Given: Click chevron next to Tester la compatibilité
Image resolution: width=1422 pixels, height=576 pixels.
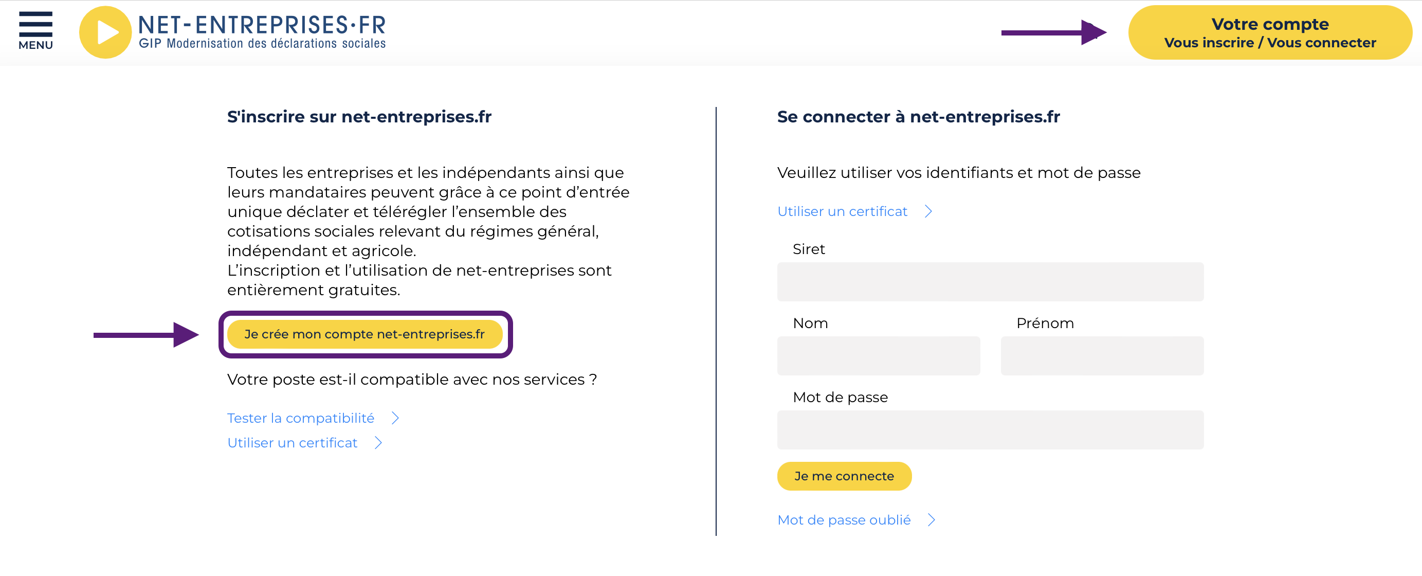Looking at the screenshot, I should click(x=395, y=418).
